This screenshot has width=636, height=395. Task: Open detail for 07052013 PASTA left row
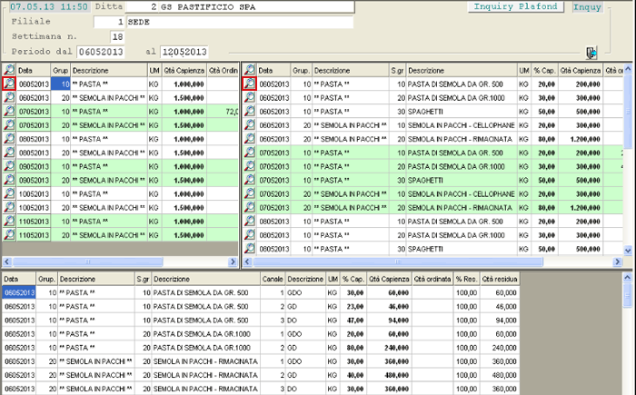pos(9,112)
